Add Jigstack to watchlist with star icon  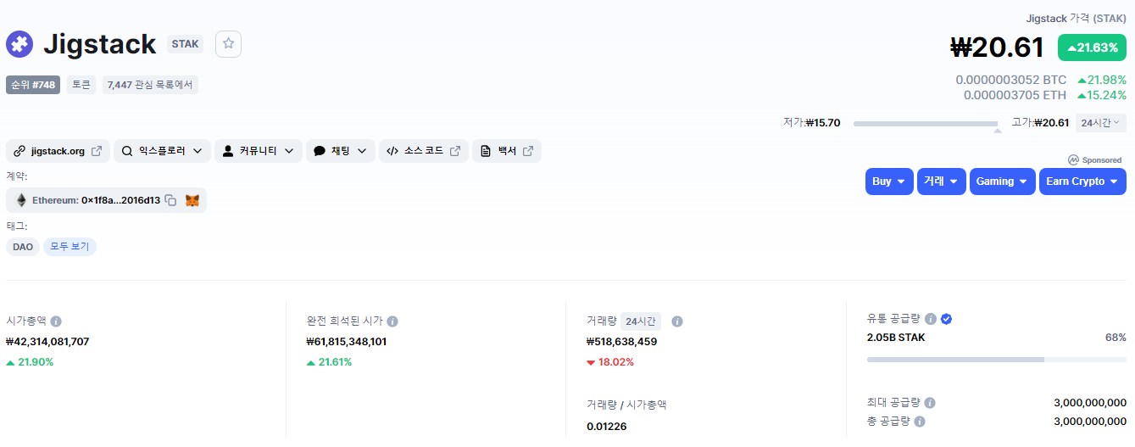229,44
